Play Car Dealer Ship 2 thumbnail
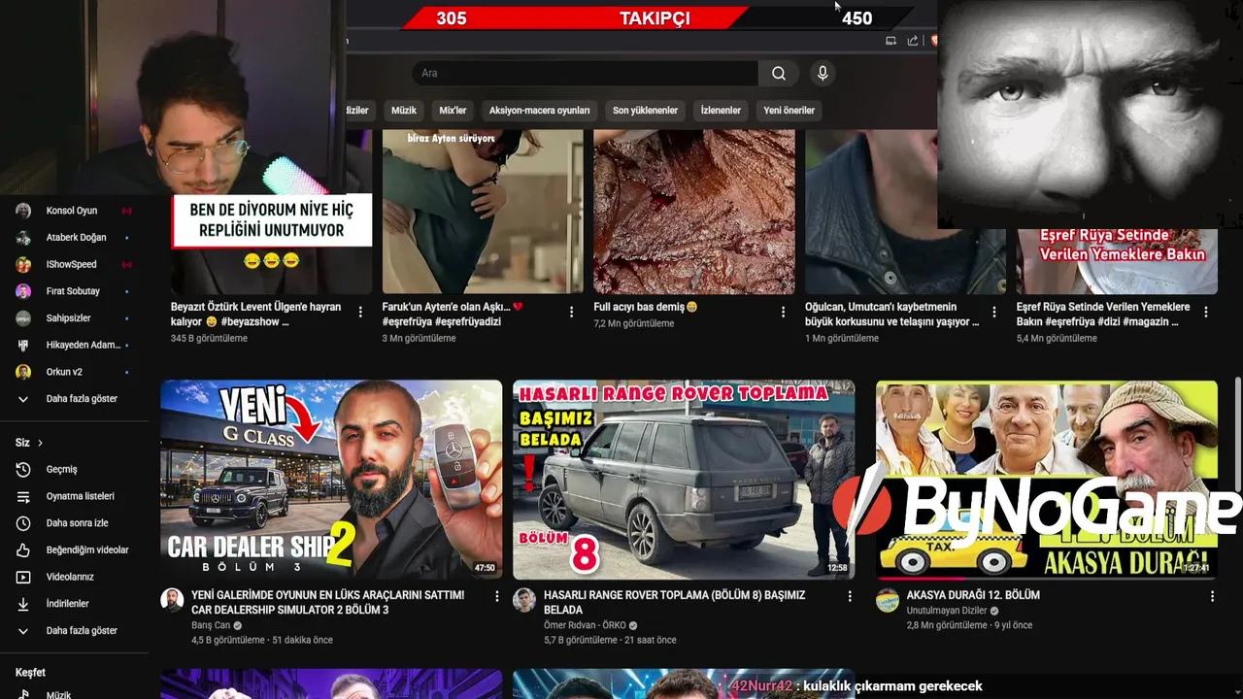 pos(331,480)
